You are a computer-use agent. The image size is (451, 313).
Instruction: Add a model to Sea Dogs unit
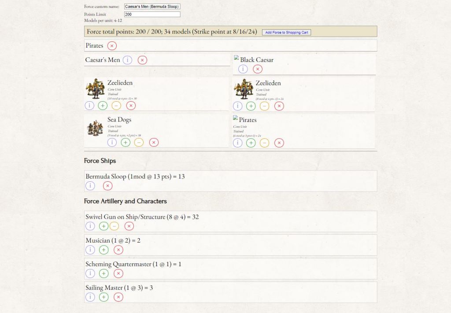click(126, 143)
